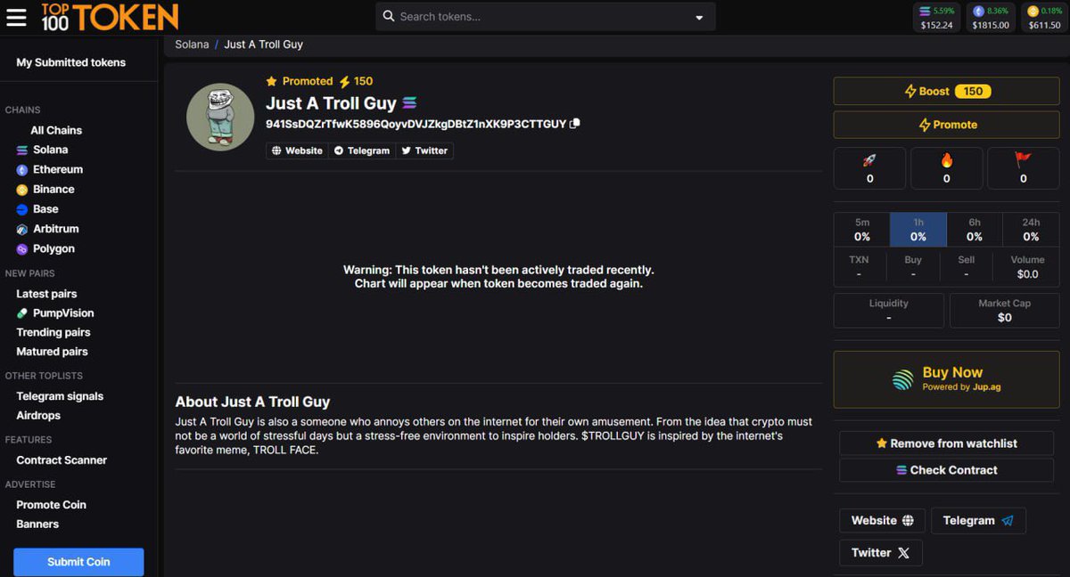
Task: Open Banners advertising page
Action: pyautogui.click(x=37, y=524)
